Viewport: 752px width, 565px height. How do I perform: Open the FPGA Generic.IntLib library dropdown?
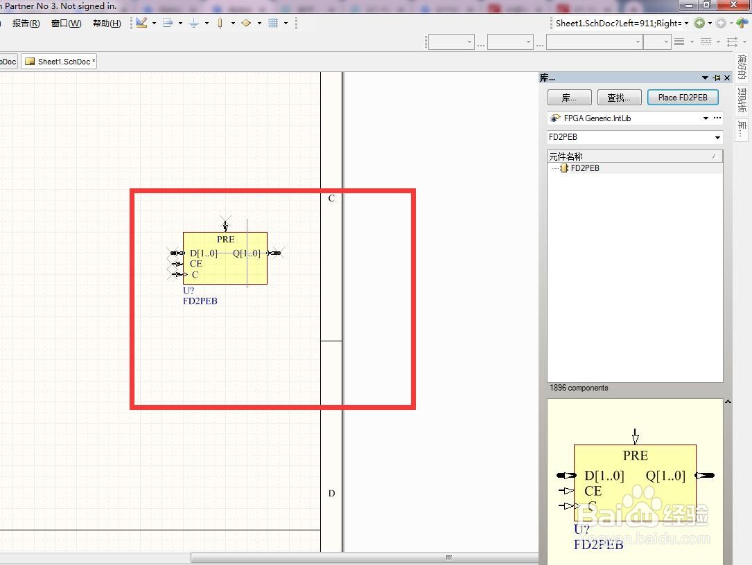[x=706, y=118]
